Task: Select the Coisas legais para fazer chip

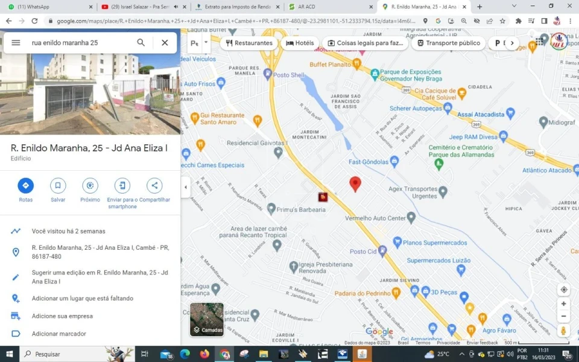Action: (365, 43)
